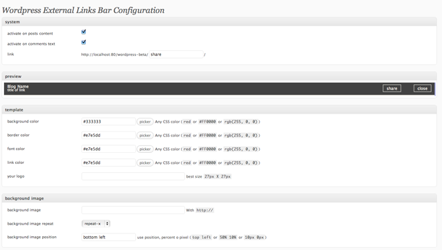Click the Wordpress External Links Bar Configuration title

pos(83,10)
